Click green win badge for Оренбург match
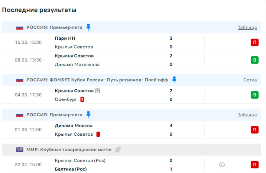The image size is (266, 173). pos(254,95)
